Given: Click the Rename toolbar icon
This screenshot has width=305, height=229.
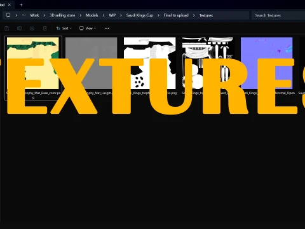Looking at the screenshot, I should (19, 28).
